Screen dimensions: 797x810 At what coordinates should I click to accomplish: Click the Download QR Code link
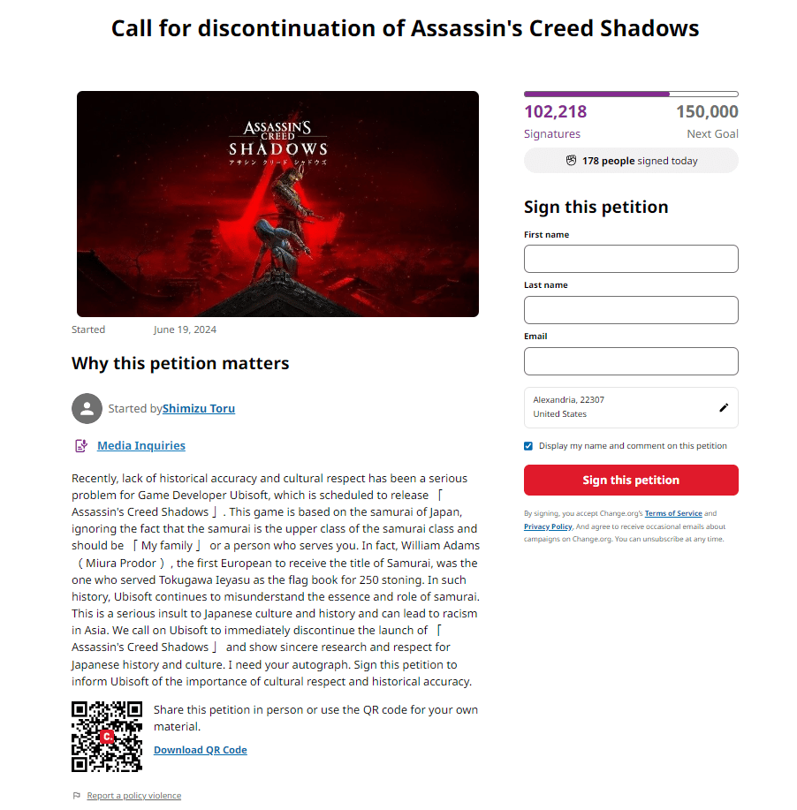tap(201, 750)
